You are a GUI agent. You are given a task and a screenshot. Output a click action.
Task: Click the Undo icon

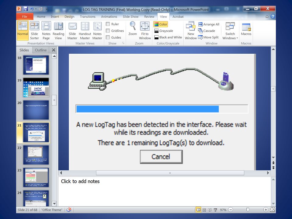(x=32, y=9)
